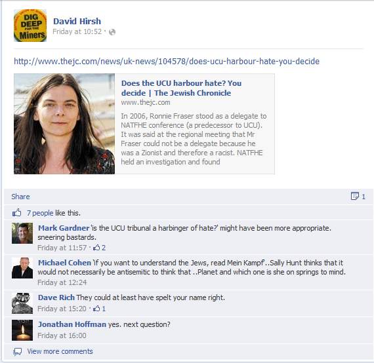
Task: Open Jonathan Hoffman's candle profile picture
Action: [x=22, y=330]
